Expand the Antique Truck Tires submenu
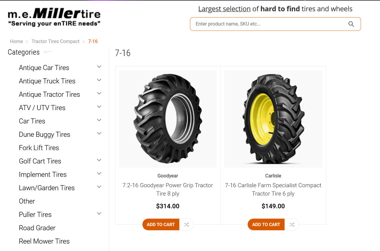 99,80
